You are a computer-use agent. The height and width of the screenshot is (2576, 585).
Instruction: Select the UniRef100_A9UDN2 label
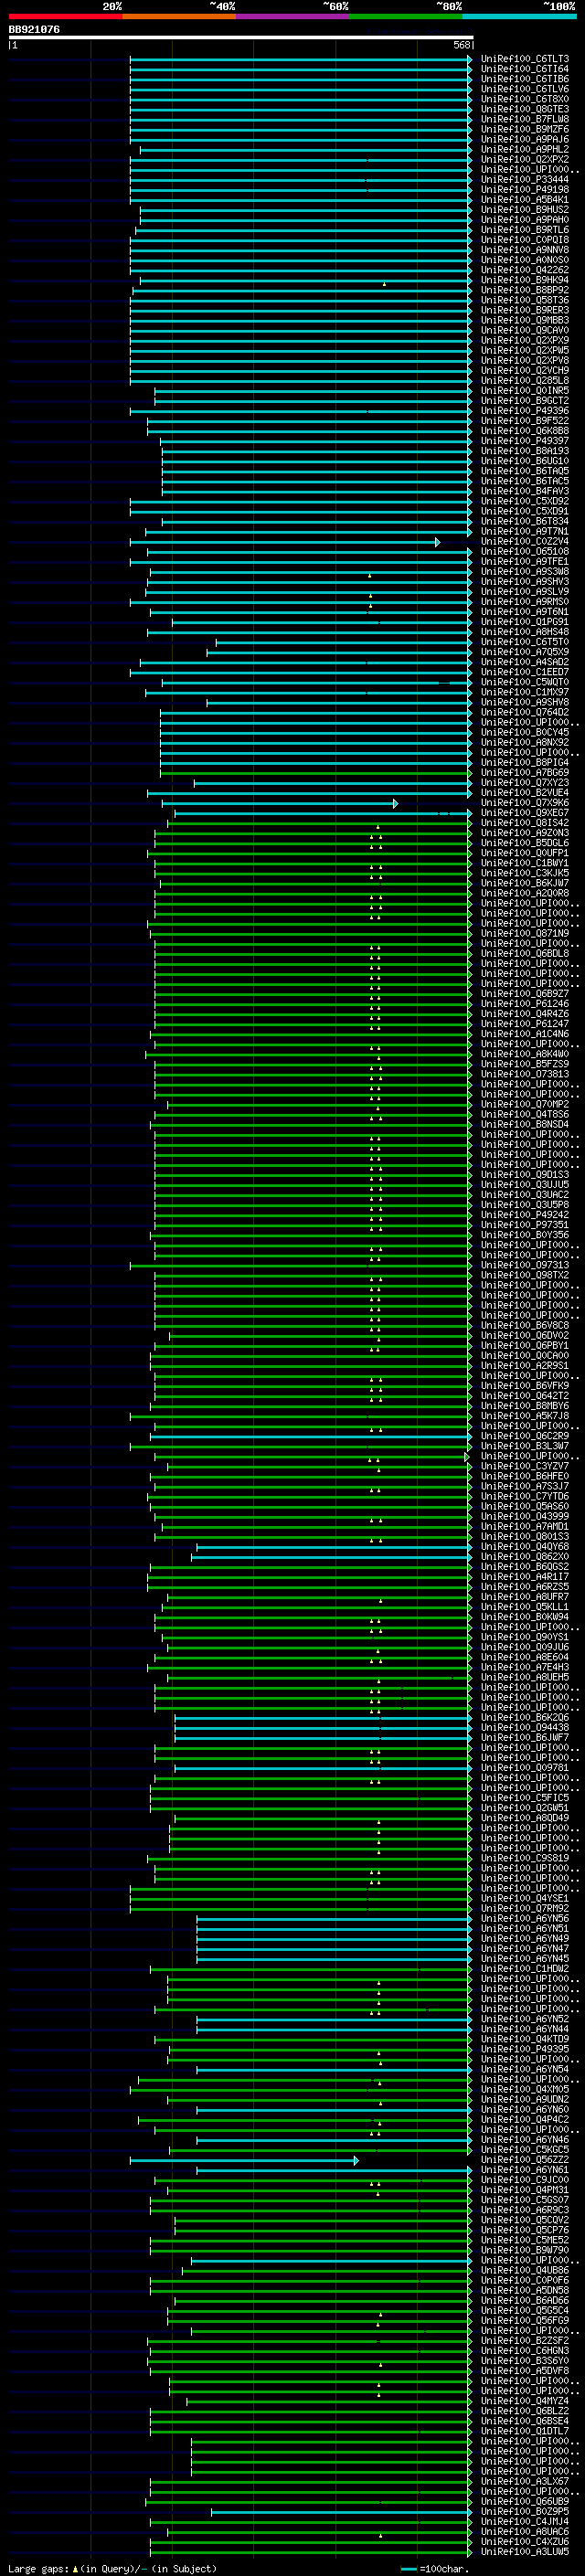pos(525,2099)
